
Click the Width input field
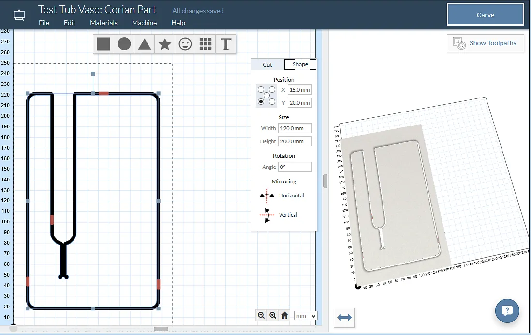pos(295,128)
